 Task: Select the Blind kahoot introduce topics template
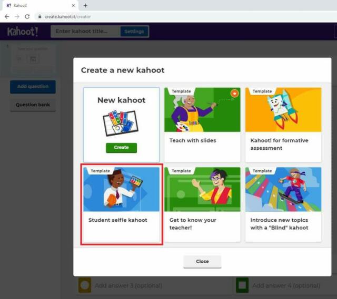click(x=283, y=204)
